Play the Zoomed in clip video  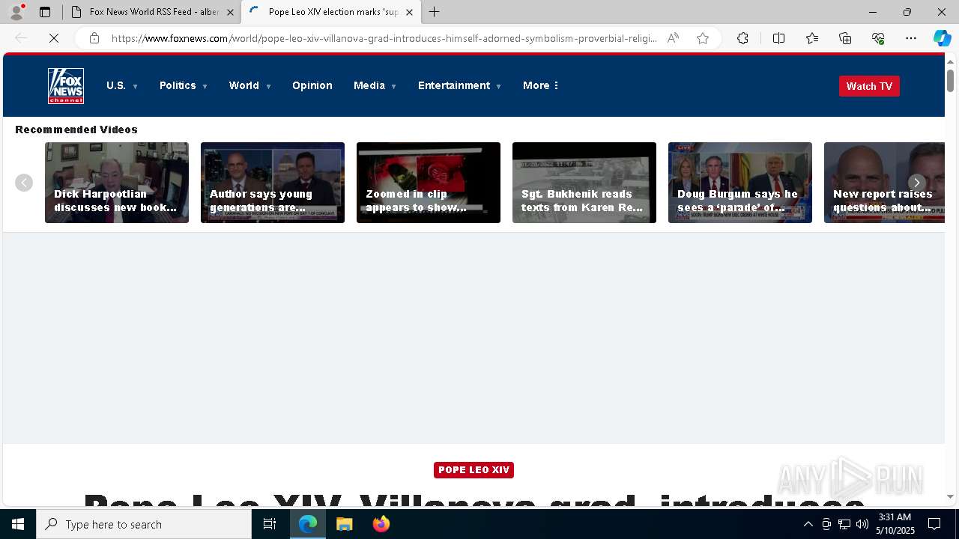[429, 183]
